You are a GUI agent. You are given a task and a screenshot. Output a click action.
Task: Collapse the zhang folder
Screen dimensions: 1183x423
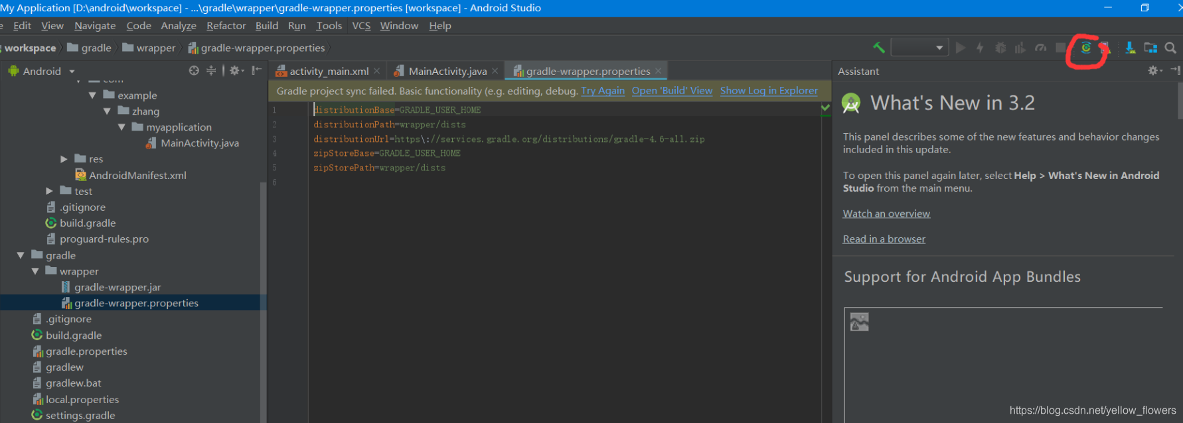pyautogui.click(x=107, y=111)
